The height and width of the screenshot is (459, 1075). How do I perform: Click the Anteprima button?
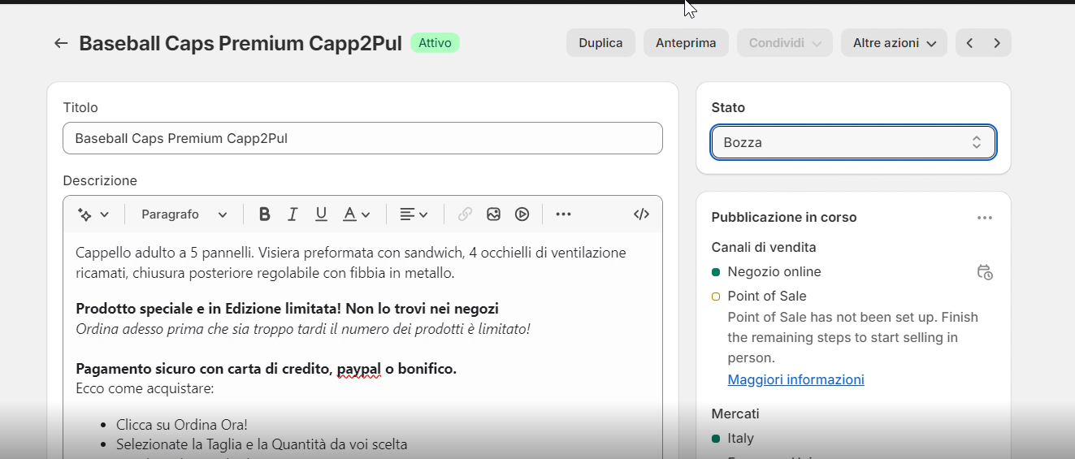coord(686,43)
